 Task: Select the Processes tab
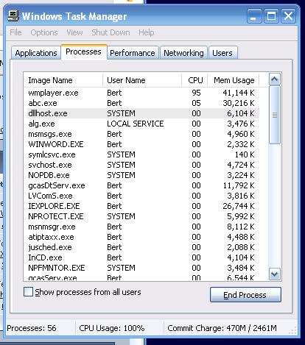tap(83, 51)
